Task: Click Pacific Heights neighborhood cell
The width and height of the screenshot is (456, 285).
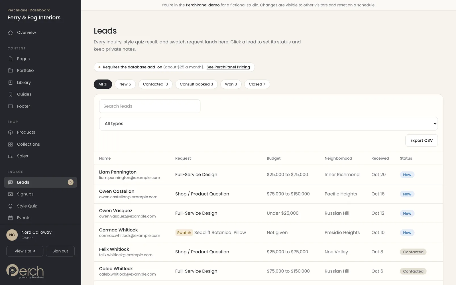Action: 341,194
